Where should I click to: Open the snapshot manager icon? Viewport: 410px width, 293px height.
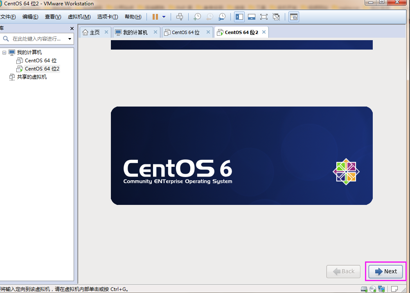point(222,17)
